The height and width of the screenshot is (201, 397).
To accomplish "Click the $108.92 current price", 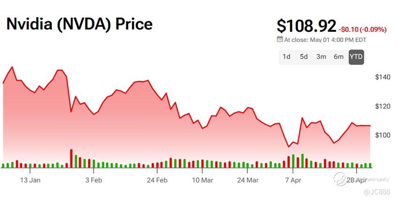I will pyautogui.click(x=307, y=26).
